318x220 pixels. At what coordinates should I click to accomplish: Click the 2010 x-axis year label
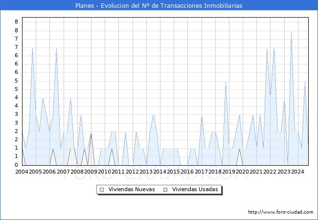point(104,172)
